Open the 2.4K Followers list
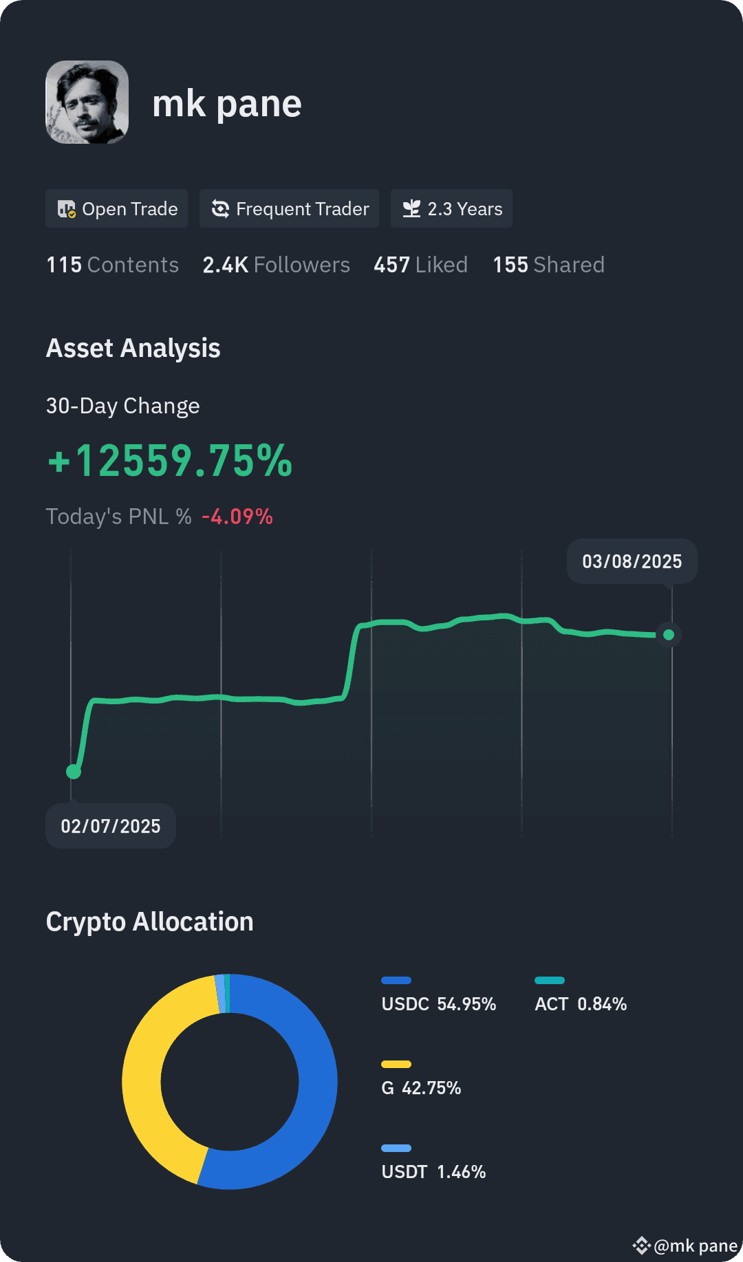 276,265
